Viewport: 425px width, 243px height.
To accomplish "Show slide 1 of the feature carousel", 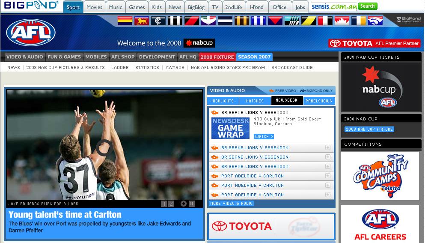I will coord(164,204).
